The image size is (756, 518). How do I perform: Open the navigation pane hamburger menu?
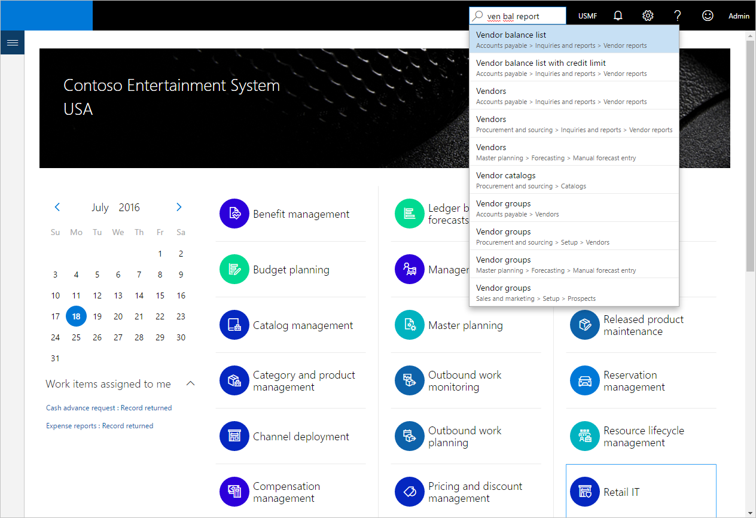12,42
